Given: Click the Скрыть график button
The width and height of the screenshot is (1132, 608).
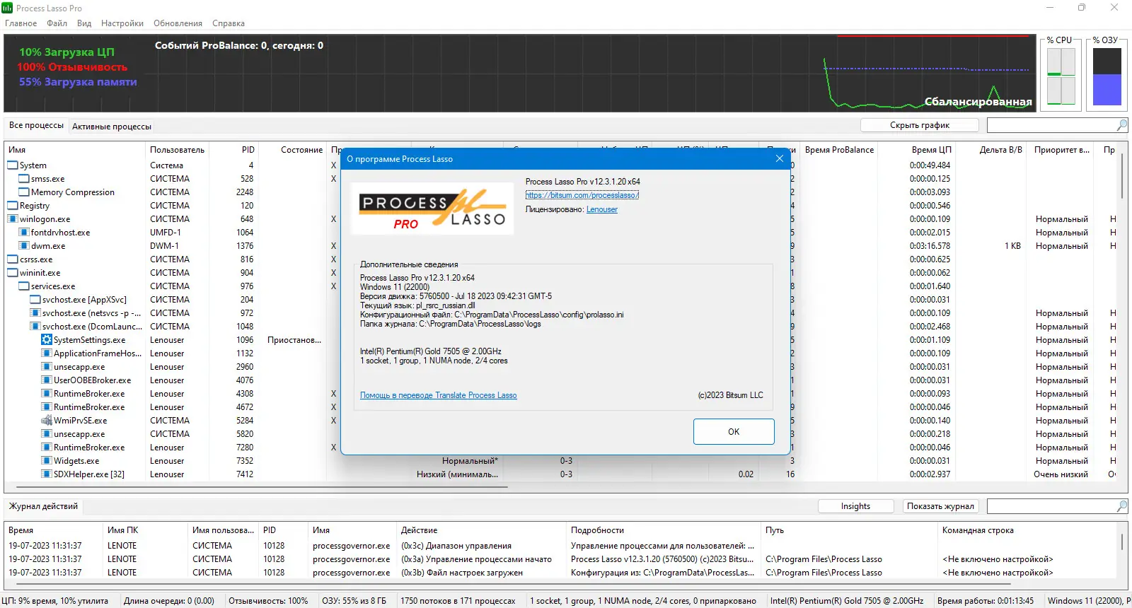Looking at the screenshot, I should (x=920, y=125).
